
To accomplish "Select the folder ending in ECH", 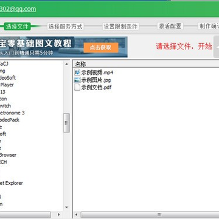I will tap(4, 162).
